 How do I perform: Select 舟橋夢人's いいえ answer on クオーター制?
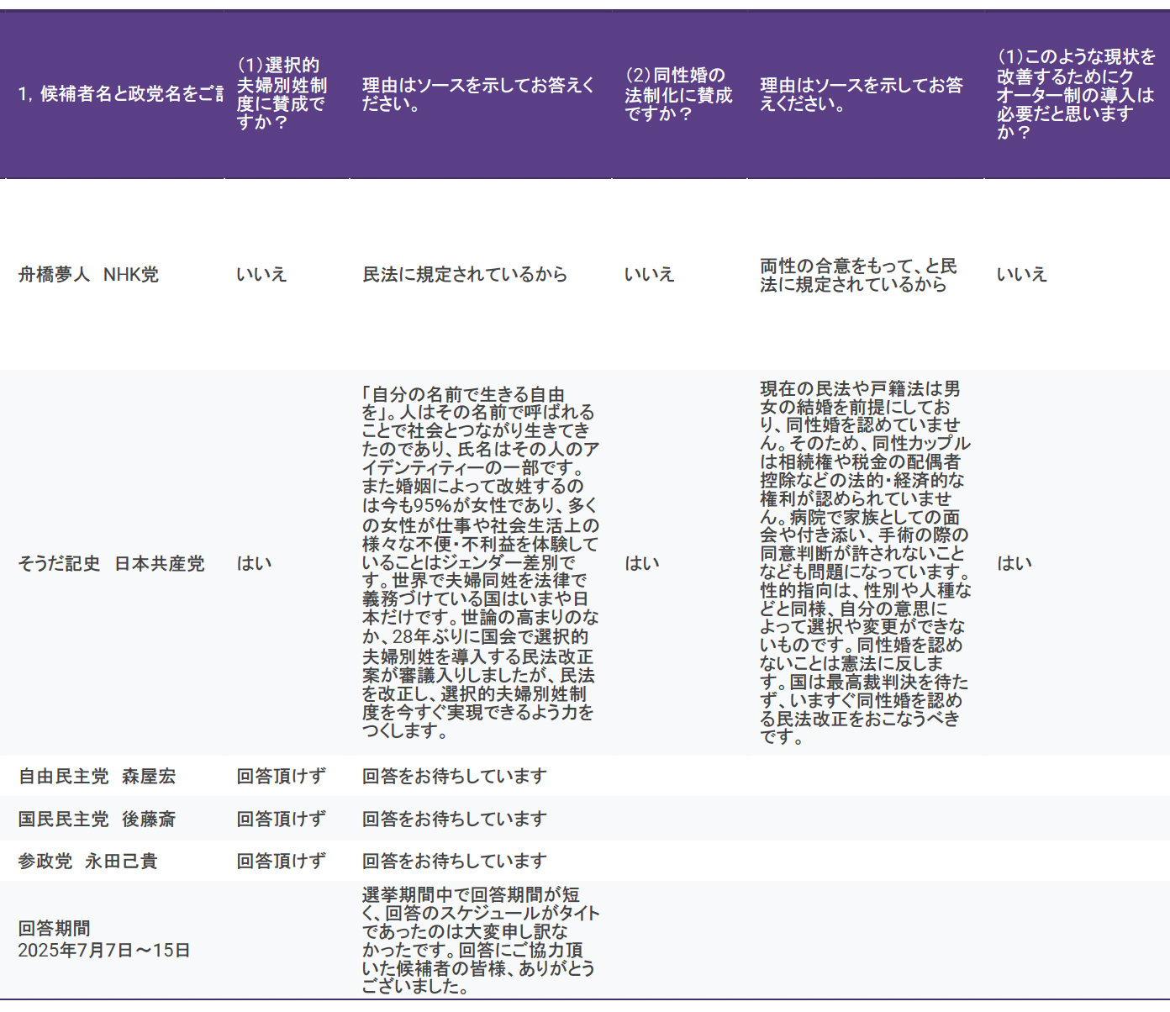point(1021,275)
